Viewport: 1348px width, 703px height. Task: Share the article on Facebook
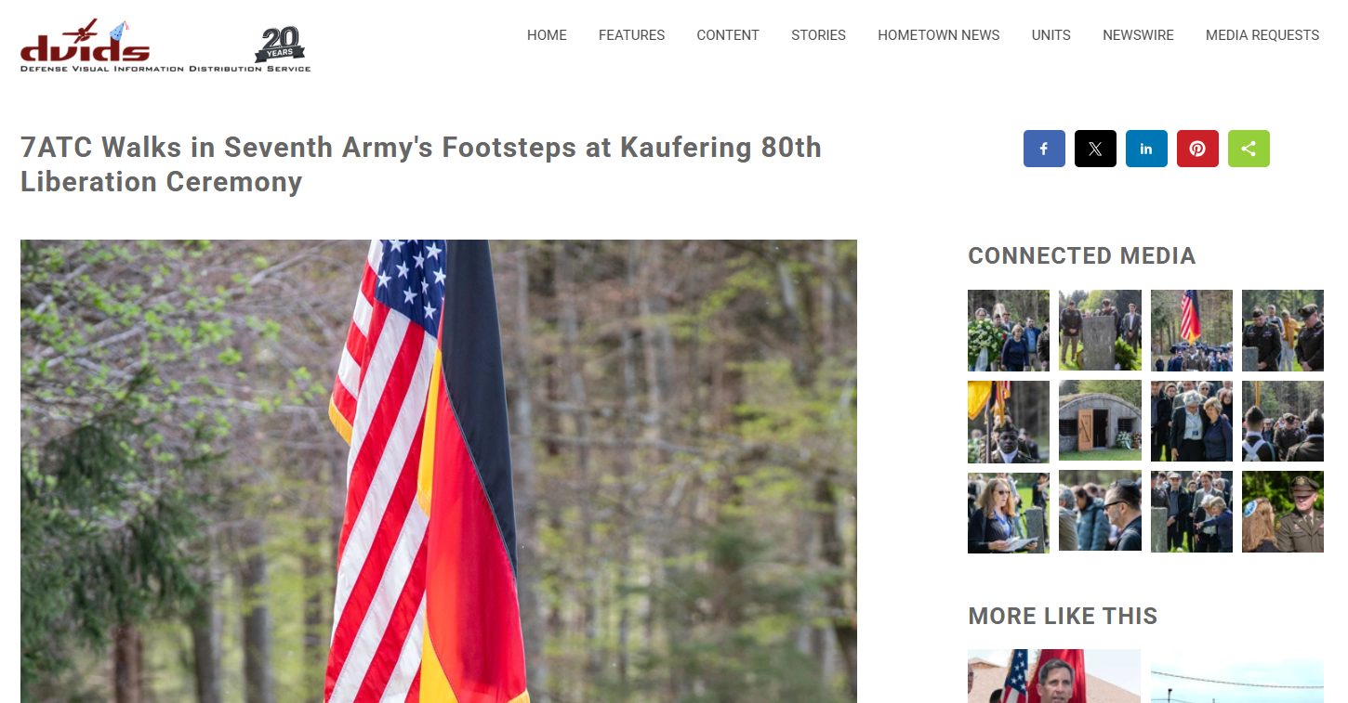point(1044,149)
